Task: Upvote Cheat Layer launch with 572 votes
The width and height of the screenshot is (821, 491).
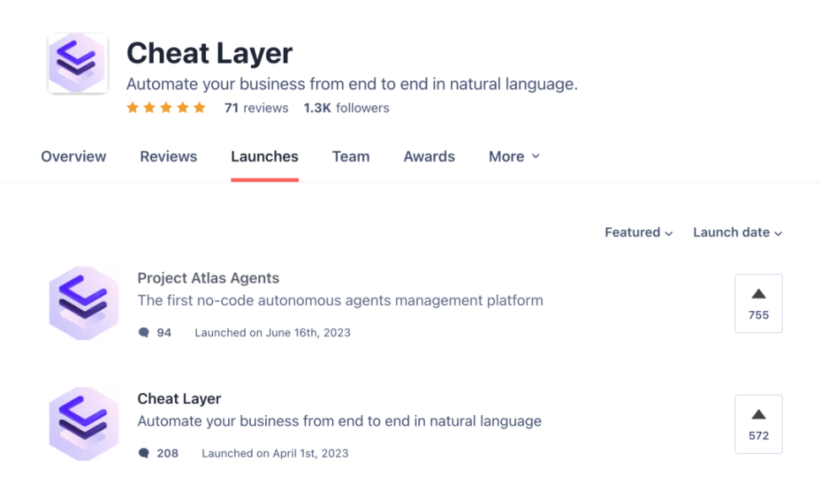Action: coord(758,424)
